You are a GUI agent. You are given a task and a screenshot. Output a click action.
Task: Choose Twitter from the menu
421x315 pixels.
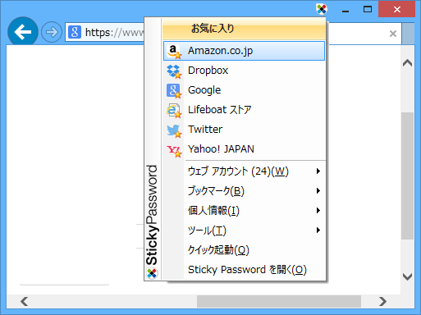(x=244, y=130)
